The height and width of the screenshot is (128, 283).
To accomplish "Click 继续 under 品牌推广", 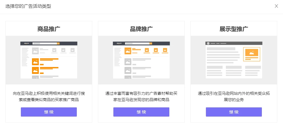I will pos(141,112).
